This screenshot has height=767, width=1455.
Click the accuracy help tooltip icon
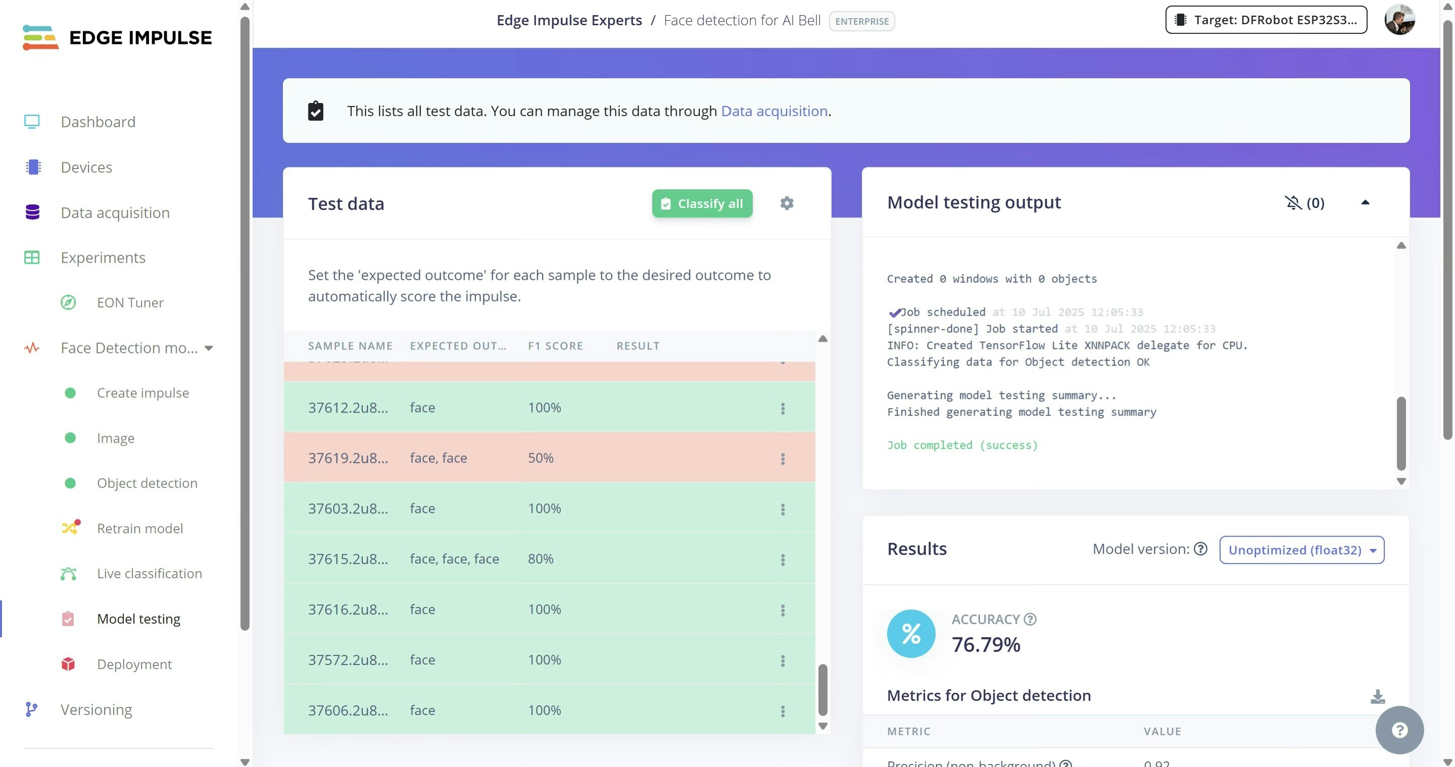point(1030,619)
